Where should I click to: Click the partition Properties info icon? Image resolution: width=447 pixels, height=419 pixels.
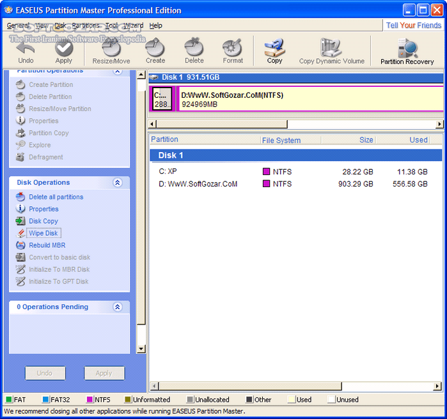point(20,121)
